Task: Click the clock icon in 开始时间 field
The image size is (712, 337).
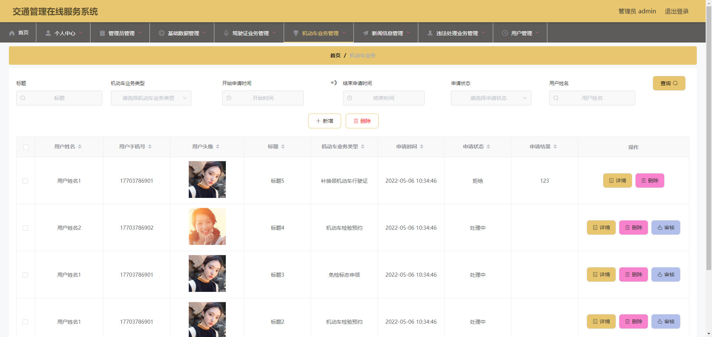Action: pyautogui.click(x=229, y=98)
